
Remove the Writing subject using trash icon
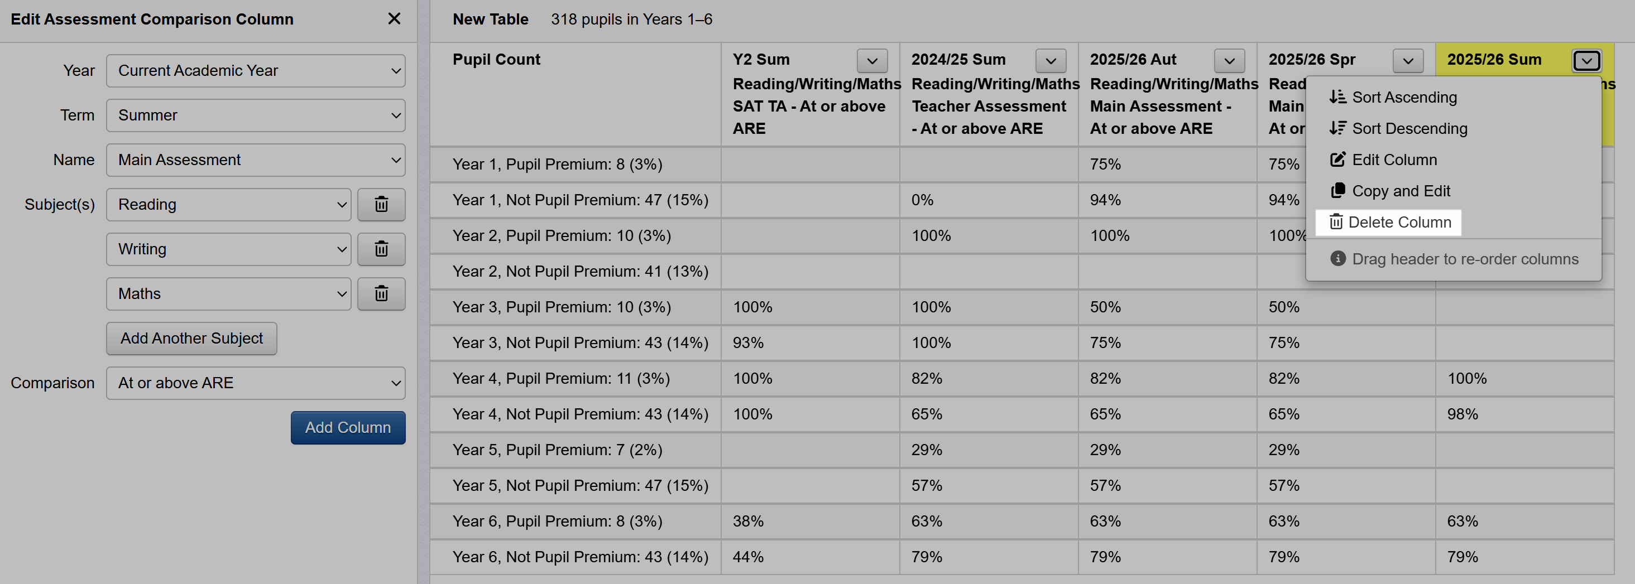(381, 249)
